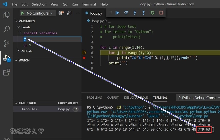
Task: Click the Step Over debug icon
Action: 126,13
